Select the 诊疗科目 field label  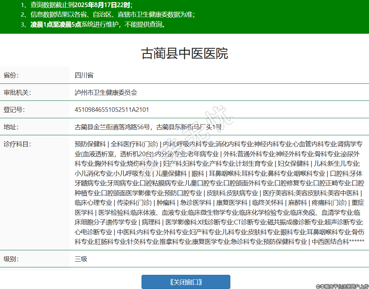17,144
